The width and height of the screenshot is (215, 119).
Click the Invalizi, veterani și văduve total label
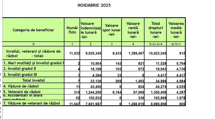pyautogui.click(x=33, y=53)
